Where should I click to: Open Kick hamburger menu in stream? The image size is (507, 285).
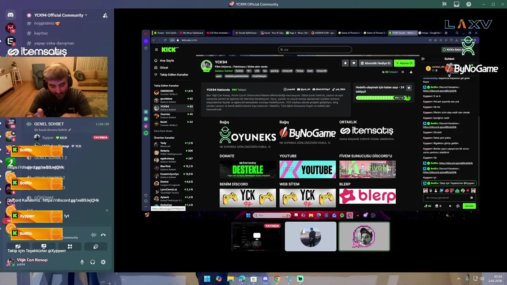(156, 49)
